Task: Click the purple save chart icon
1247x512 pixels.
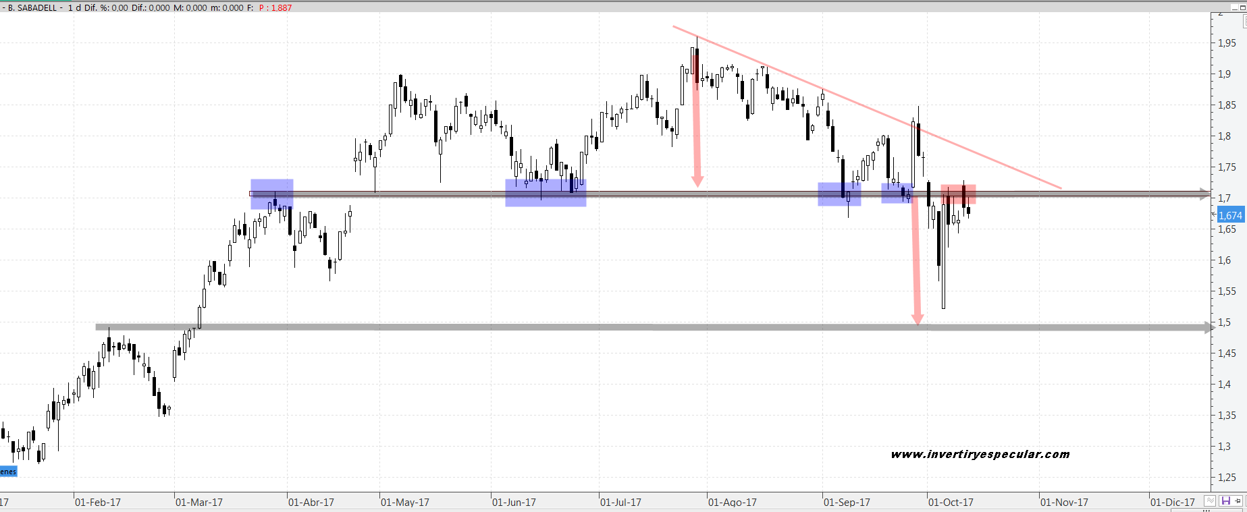Action: (1225, 501)
